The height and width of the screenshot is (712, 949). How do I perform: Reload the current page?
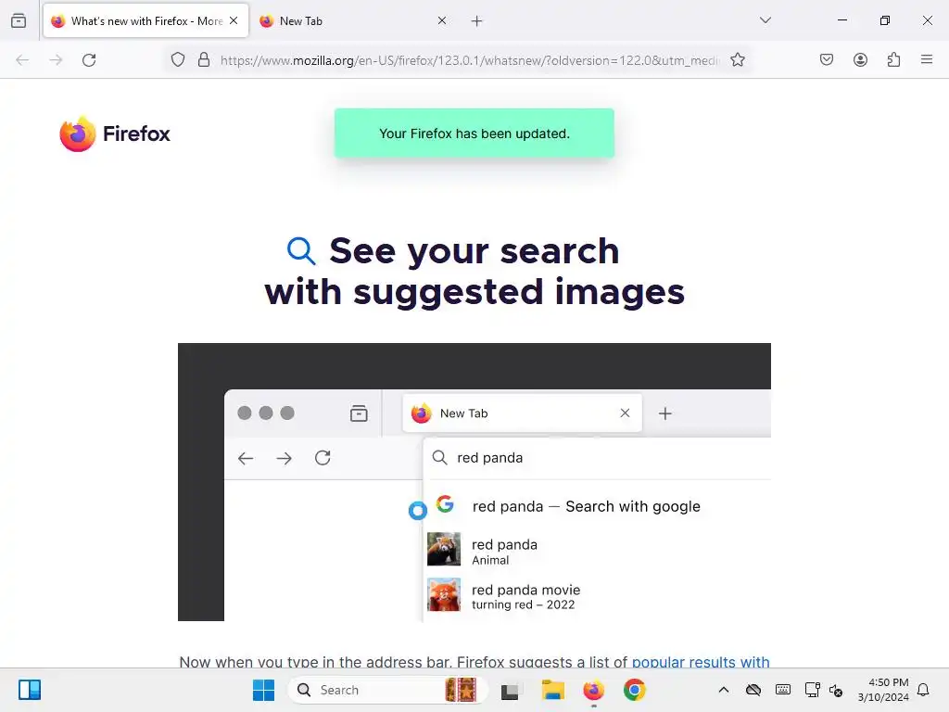point(89,60)
